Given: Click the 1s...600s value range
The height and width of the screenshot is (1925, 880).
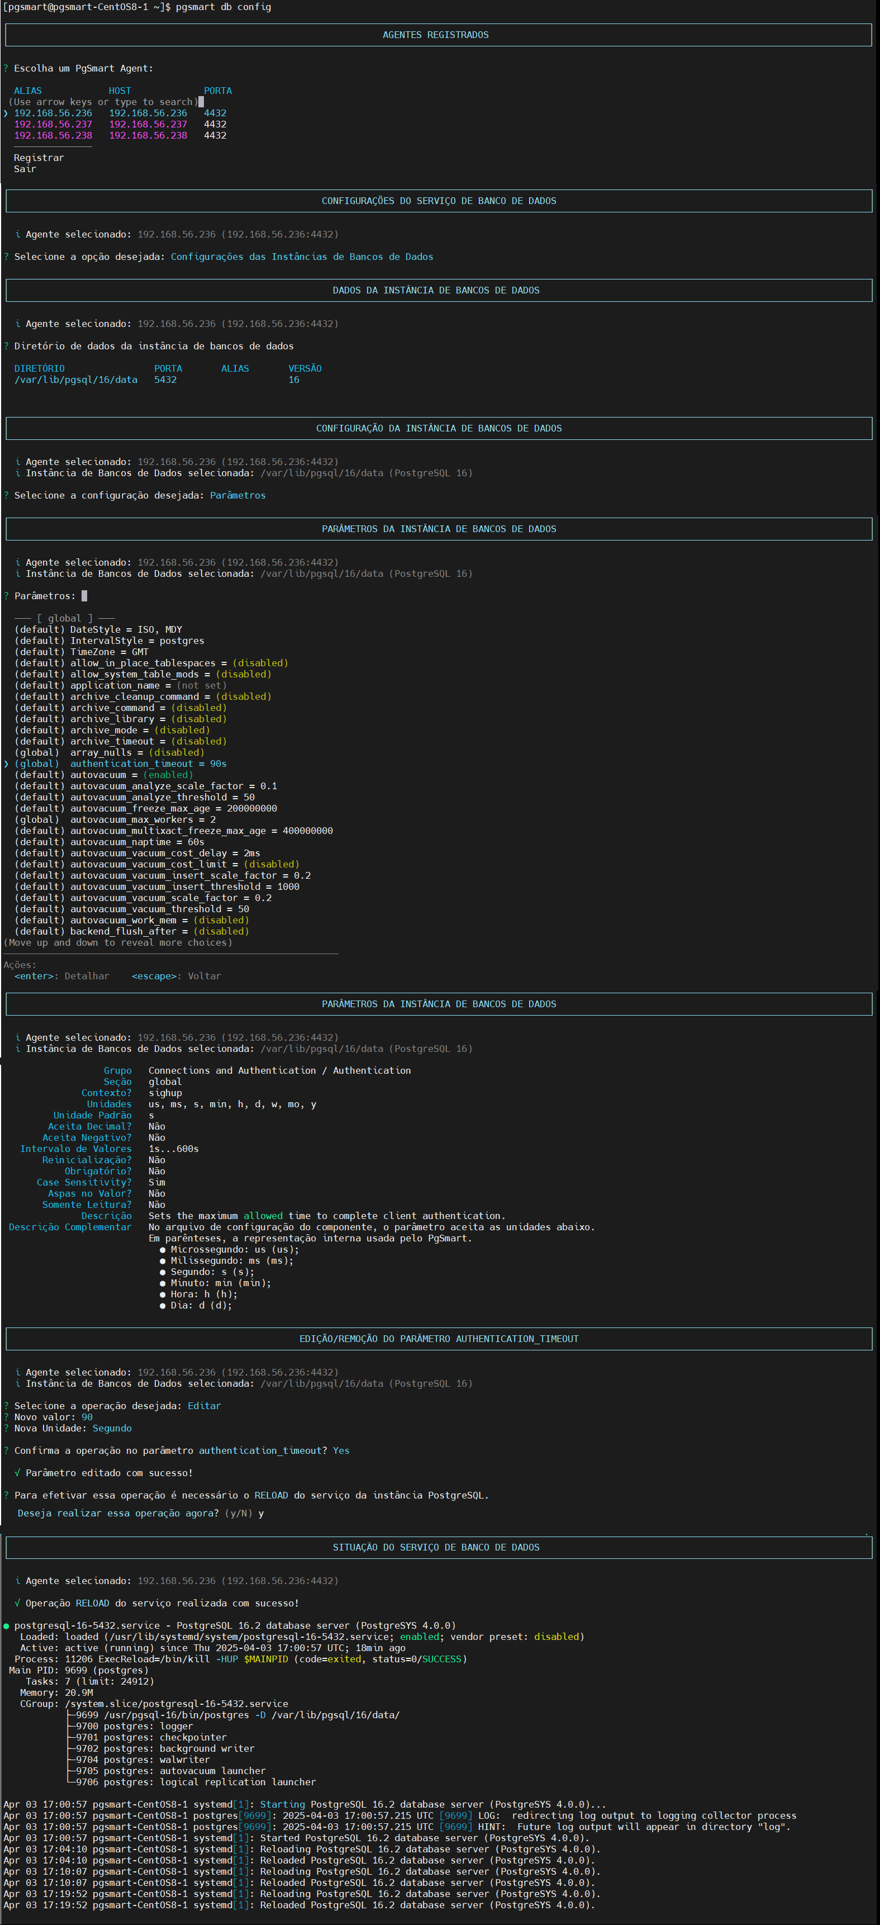Looking at the screenshot, I should pos(173,1149).
